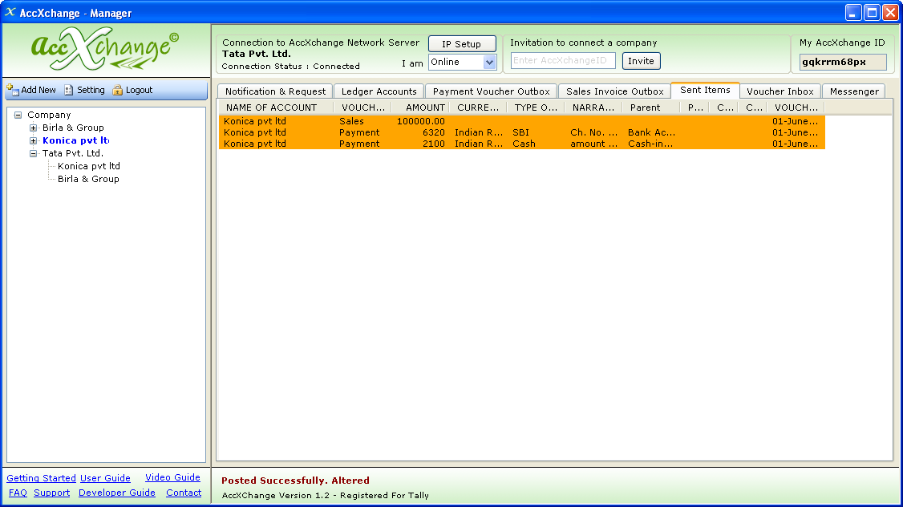This screenshot has width=903, height=507.
Task: Open the User Guide link
Action: point(105,478)
